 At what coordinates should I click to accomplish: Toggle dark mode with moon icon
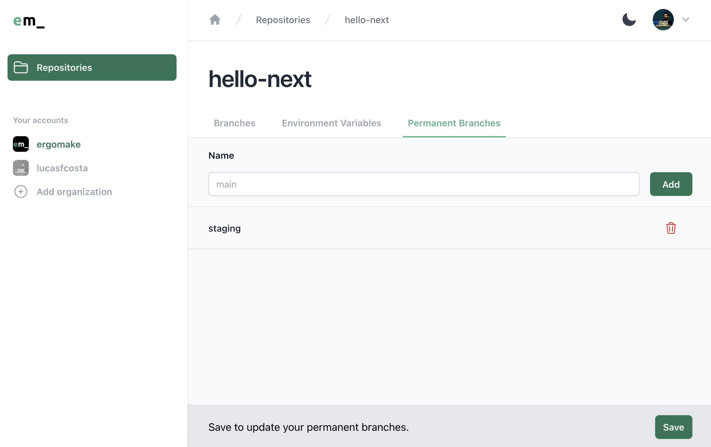pyautogui.click(x=629, y=20)
